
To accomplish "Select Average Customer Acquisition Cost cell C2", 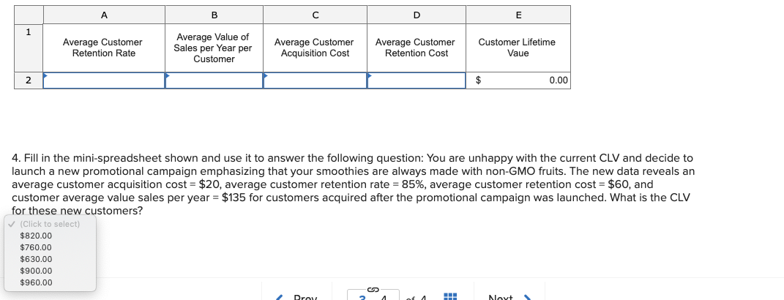I will point(315,80).
